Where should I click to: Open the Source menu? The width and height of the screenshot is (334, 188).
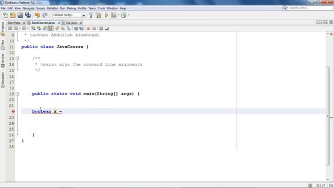[x=41, y=8]
